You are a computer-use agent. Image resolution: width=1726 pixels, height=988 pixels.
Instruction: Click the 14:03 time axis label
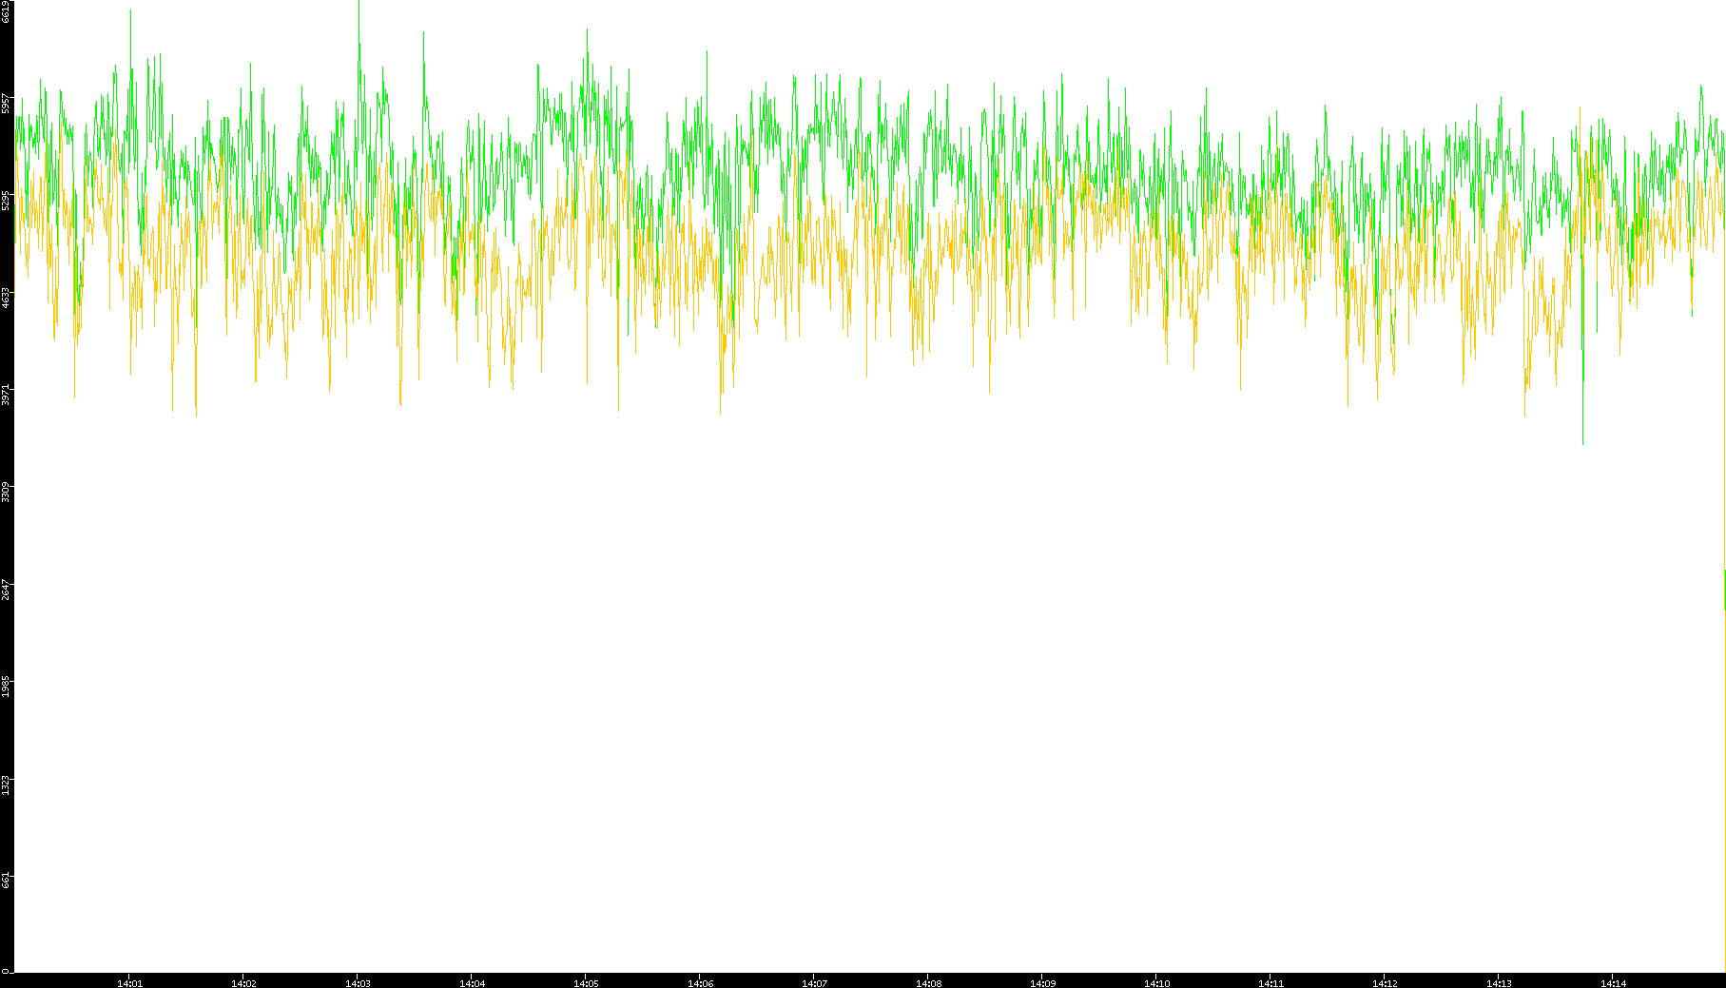pyautogui.click(x=358, y=982)
